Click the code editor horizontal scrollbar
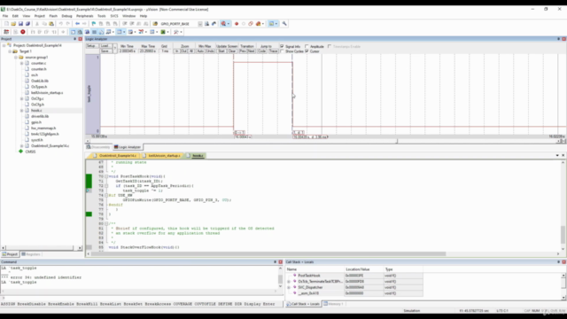The width and height of the screenshot is (567, 319). click(322, 254)
